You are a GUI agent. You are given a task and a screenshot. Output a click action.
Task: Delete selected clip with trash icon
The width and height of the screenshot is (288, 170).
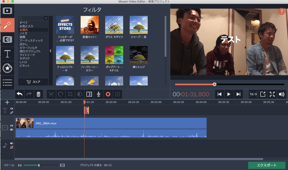click(x=38, y=94)
